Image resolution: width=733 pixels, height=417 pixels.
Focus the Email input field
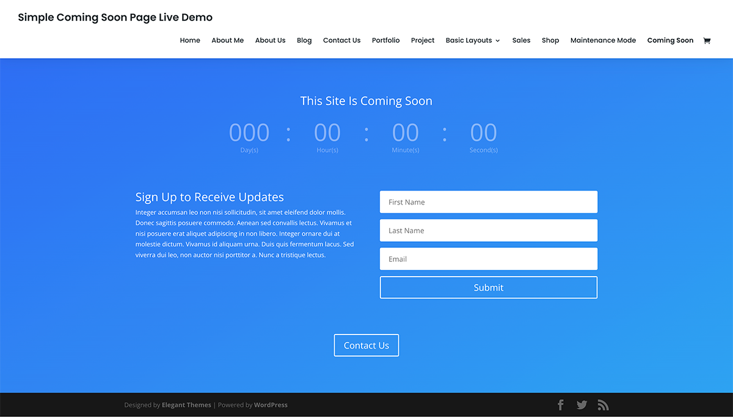coord(489,259)
